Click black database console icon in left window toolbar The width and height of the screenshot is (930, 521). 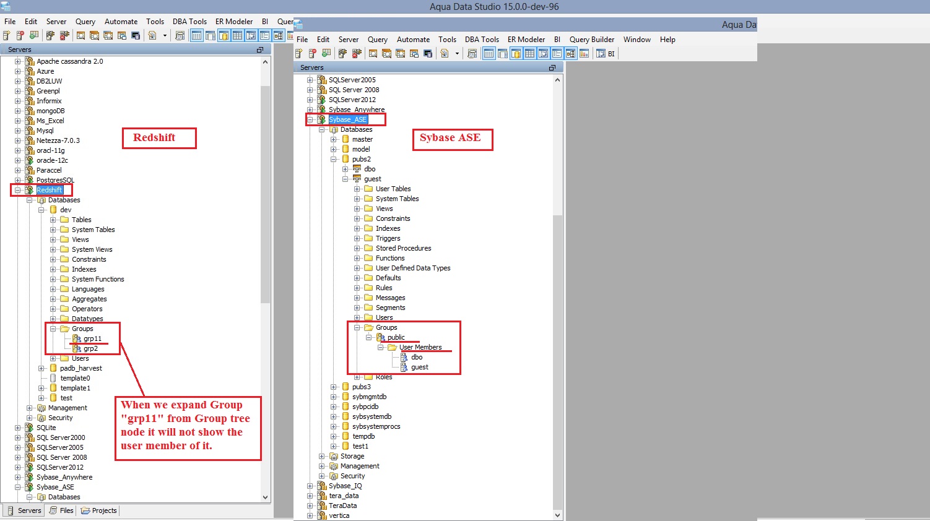136,36
